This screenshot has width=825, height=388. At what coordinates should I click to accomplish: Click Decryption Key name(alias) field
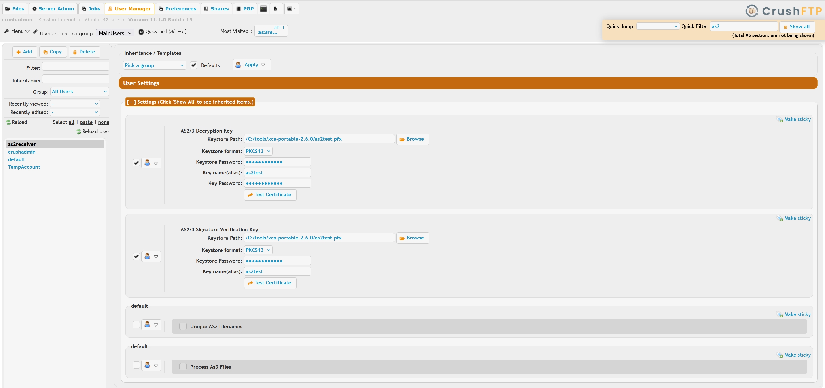click(x=277, y=173)
